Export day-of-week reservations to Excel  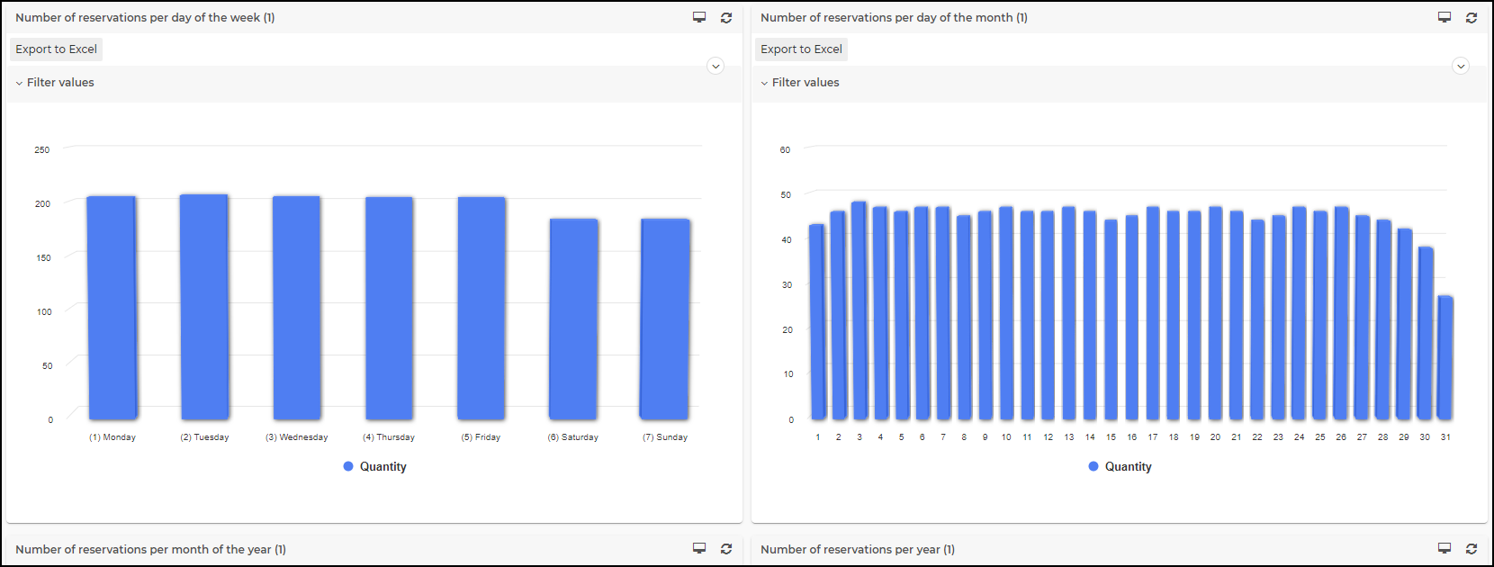point(57,49)
